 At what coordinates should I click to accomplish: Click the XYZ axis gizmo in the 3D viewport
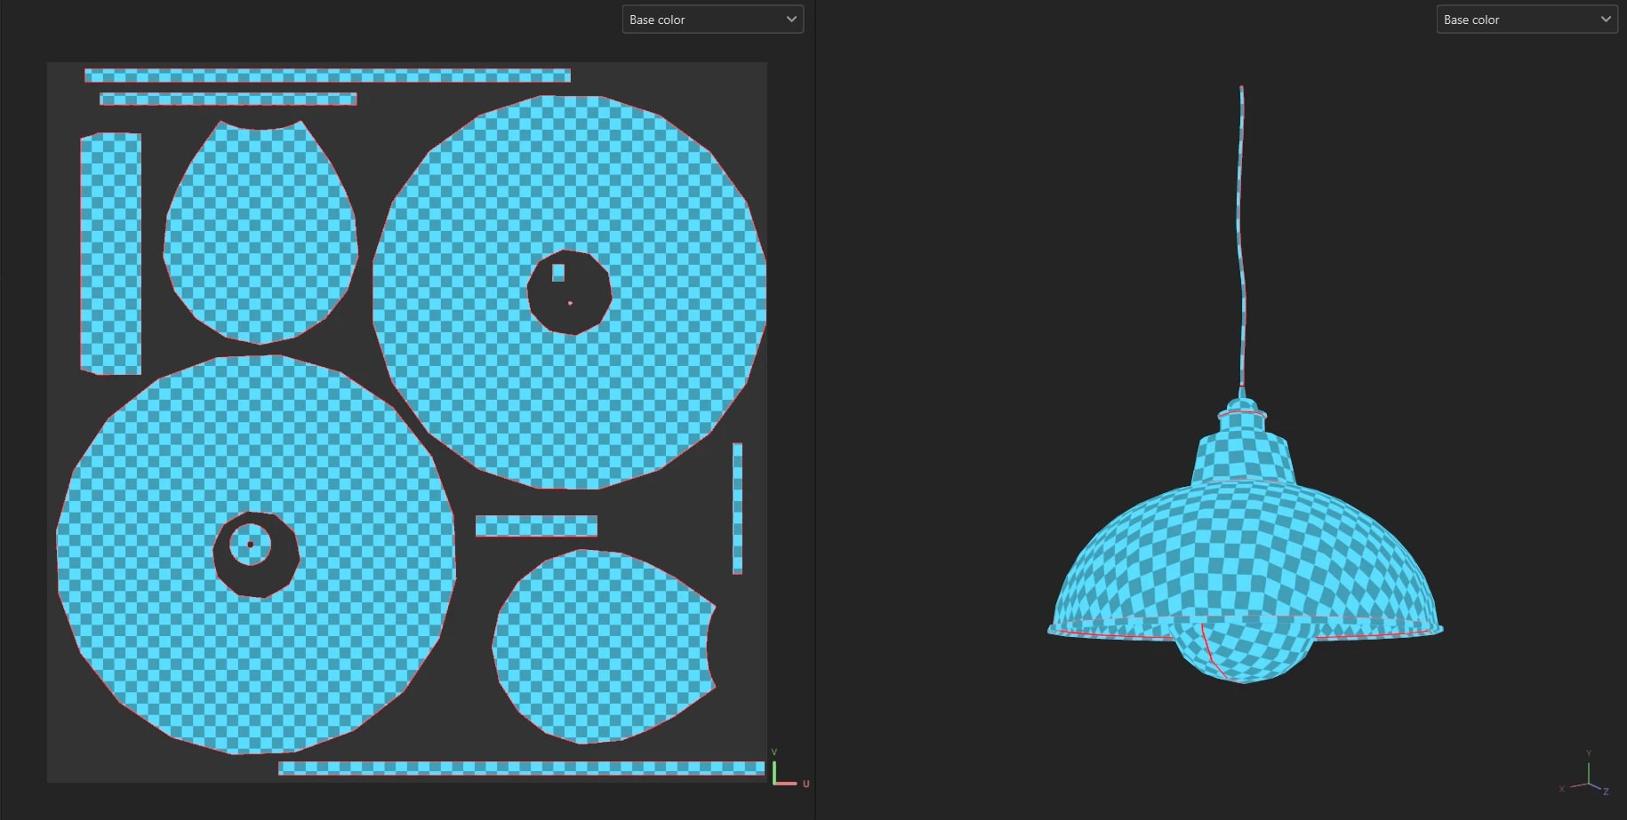click(1586, 781)
